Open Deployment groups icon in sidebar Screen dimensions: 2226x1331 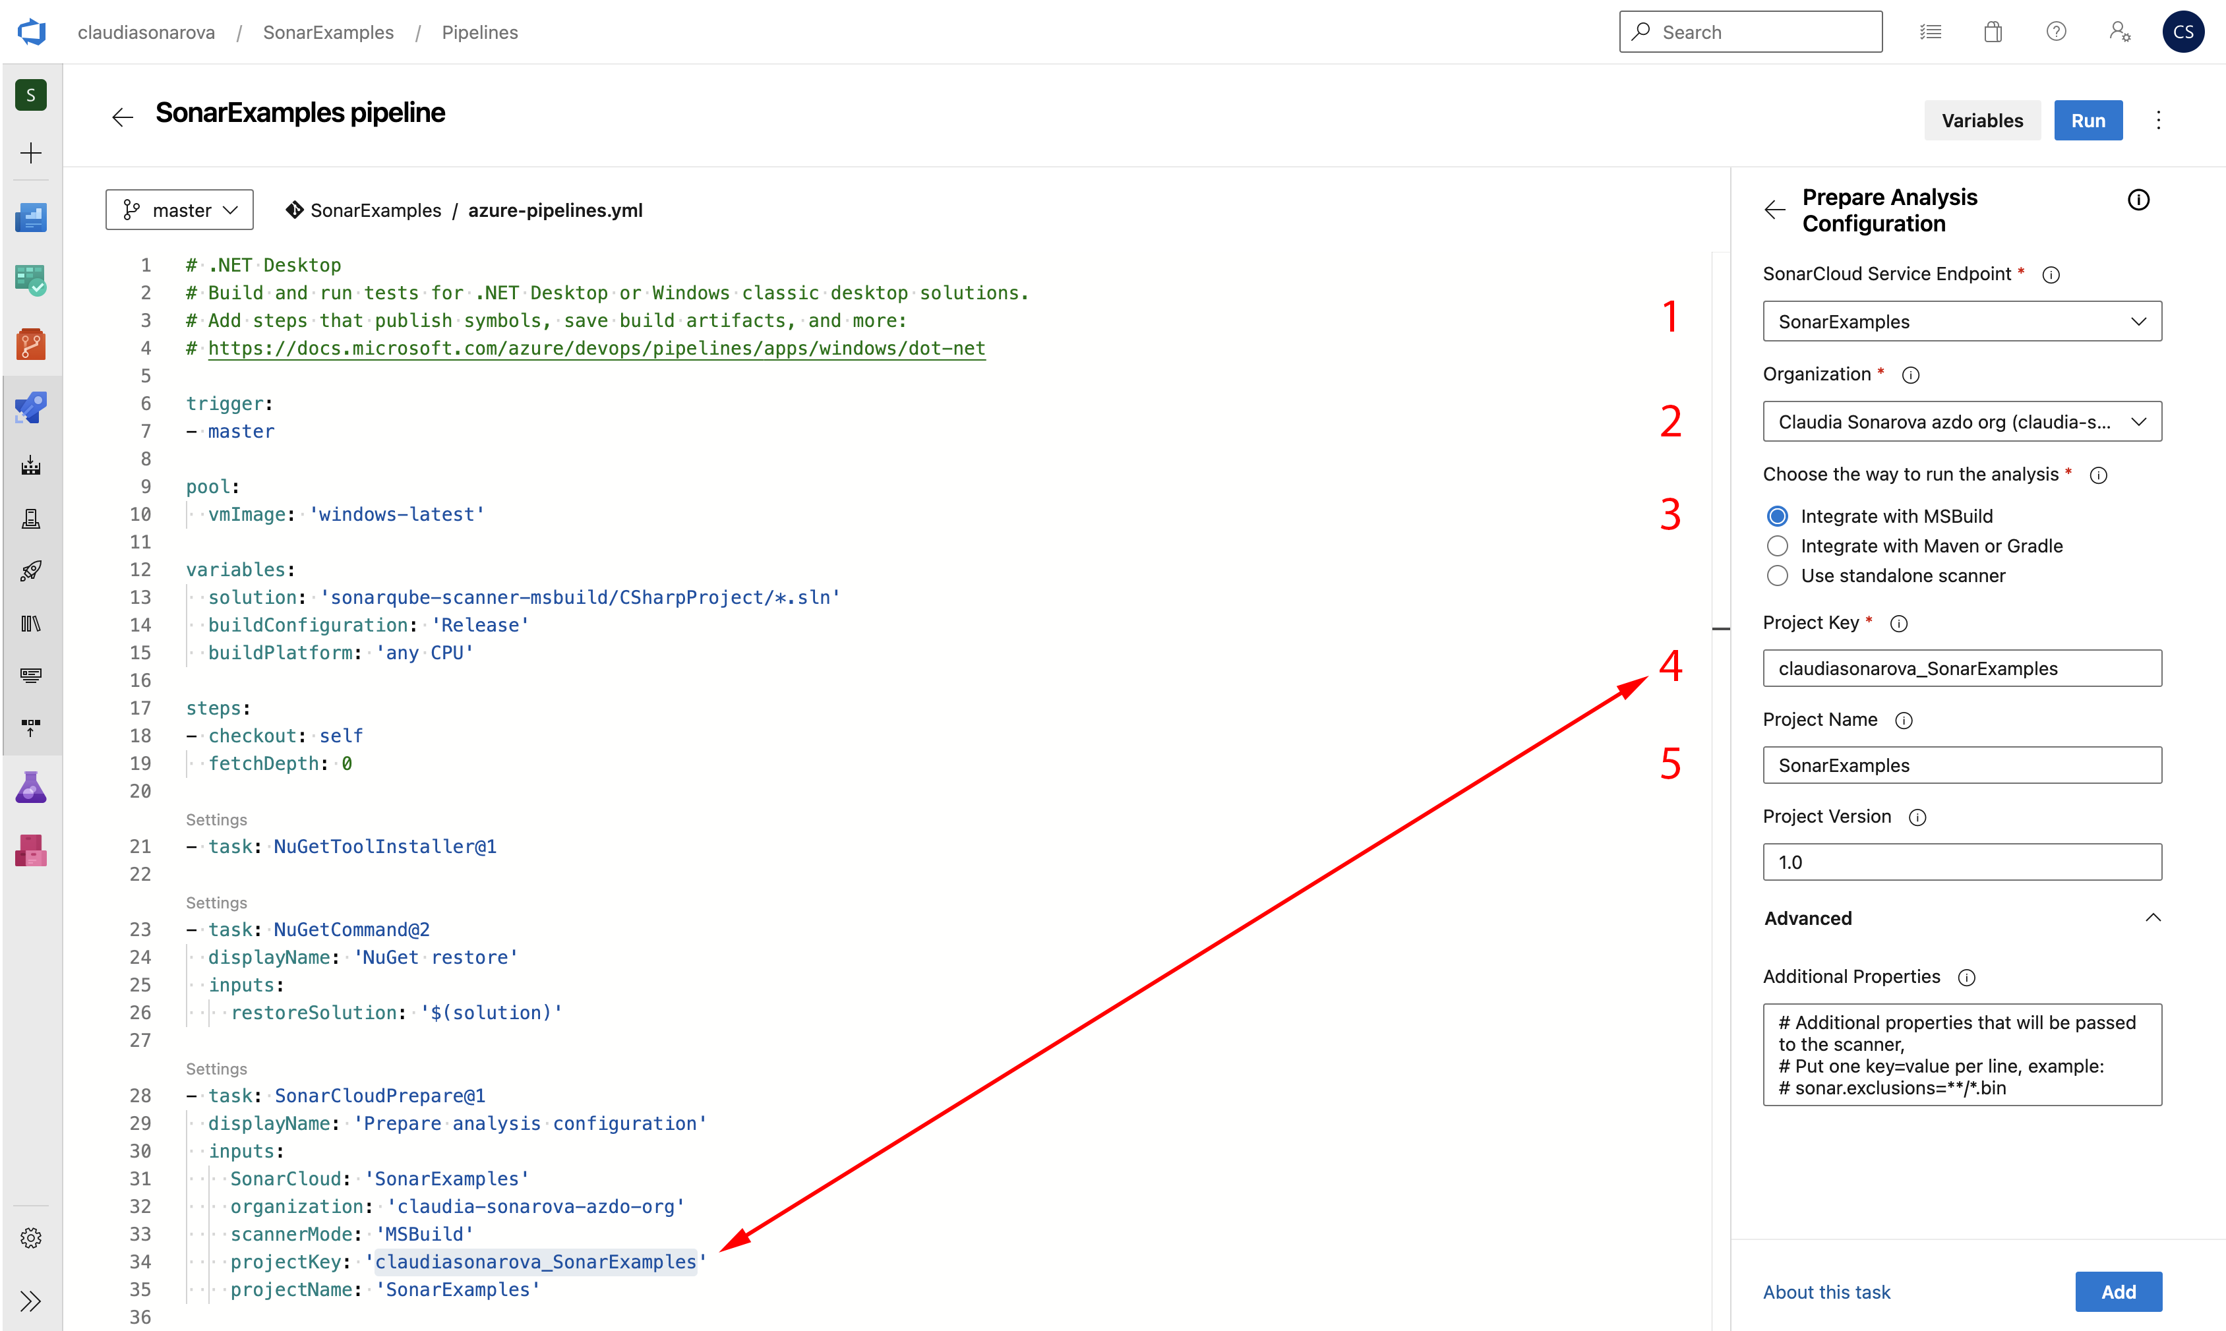coord(32,727)
